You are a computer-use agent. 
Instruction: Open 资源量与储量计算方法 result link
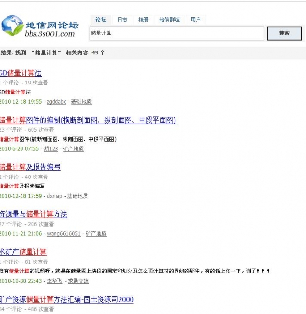pos(33,214)
